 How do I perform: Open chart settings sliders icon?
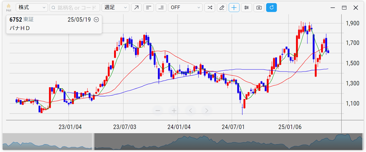(246, 8)
